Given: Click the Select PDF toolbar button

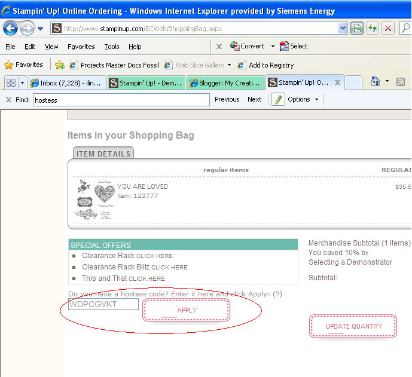Looking at the screenshot, I should (x=294, y=46).
